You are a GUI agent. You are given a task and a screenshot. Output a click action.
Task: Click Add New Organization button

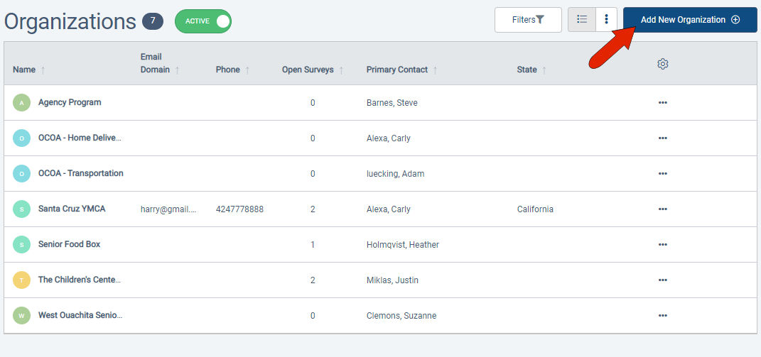click(690, 20)
